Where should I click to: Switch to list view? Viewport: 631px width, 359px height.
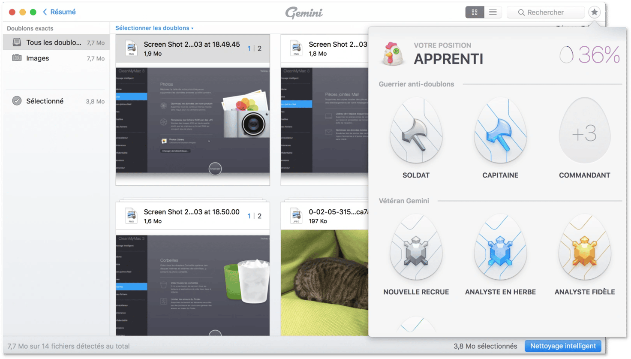tap(493, 12)
